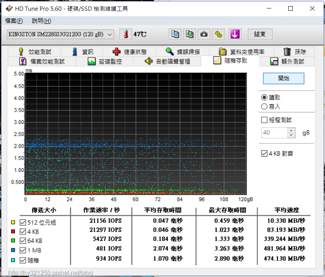The height and width of the screenshot is (277, 325).
Task: Click the 2.890 毫秒 max access time
Action: tap(229, 259)
